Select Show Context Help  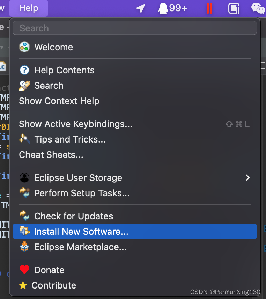tap(59, 101)
